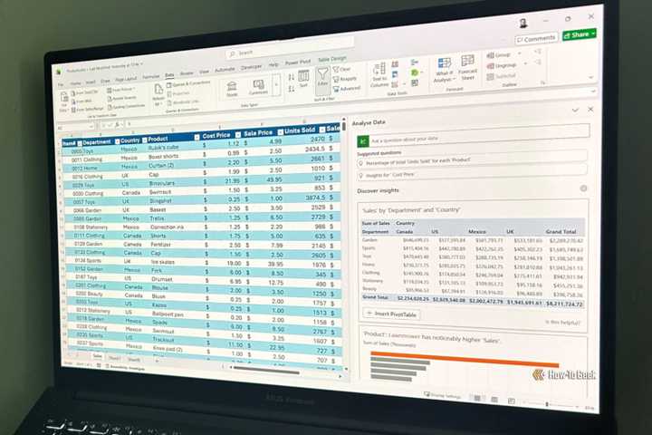Viewport: 652px width, 435px height.
Task: Open the Group dropdown arrow in Outline
Action: [x=519, y=53]
